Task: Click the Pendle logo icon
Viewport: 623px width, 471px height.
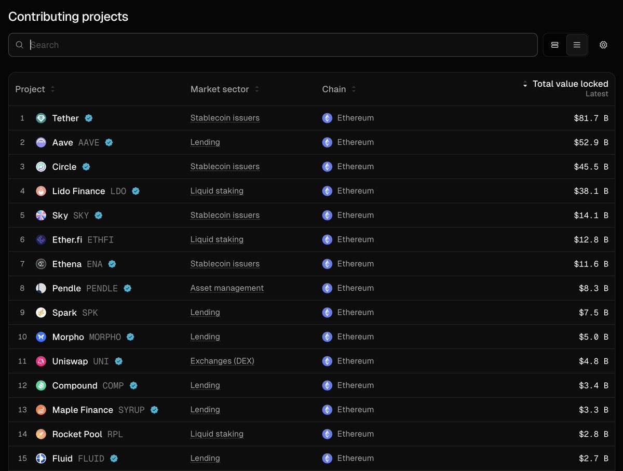Action: [41, 288]
